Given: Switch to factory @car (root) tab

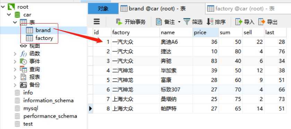Looking at the screenshot, I should point(248,9).
